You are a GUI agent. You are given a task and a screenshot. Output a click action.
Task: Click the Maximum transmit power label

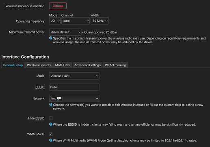tap(27, 32)
